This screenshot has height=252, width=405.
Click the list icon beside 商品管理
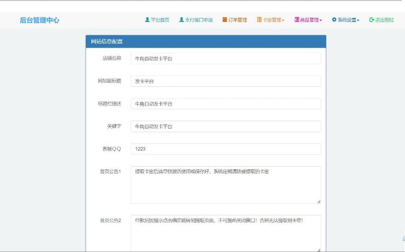(297, 20)
